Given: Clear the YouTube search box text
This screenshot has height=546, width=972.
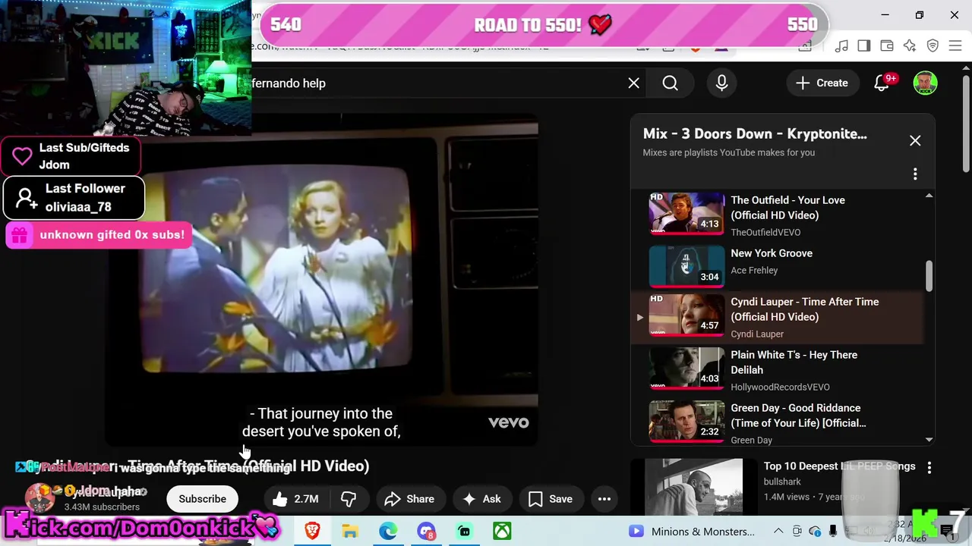Looking at the screenshot, I should point(633,83).
